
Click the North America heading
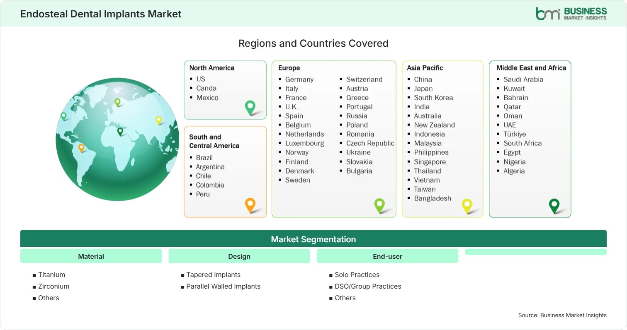212,68
